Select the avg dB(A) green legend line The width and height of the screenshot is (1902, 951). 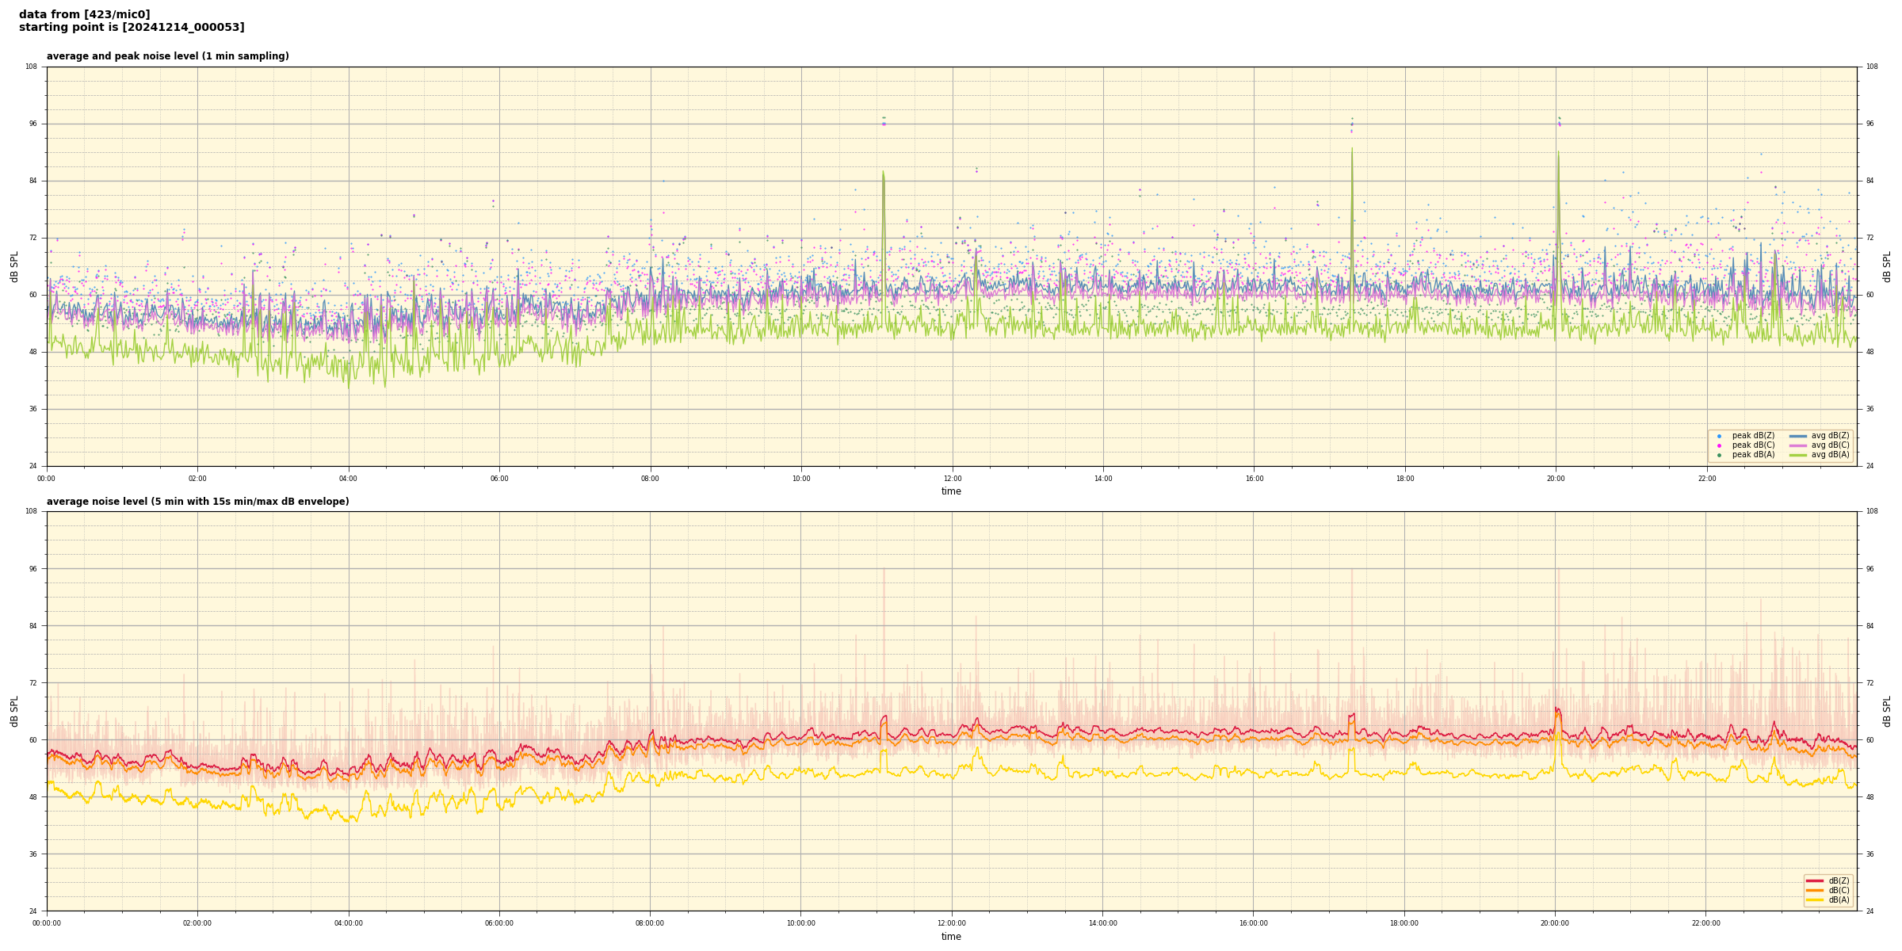pos(1797,455)
